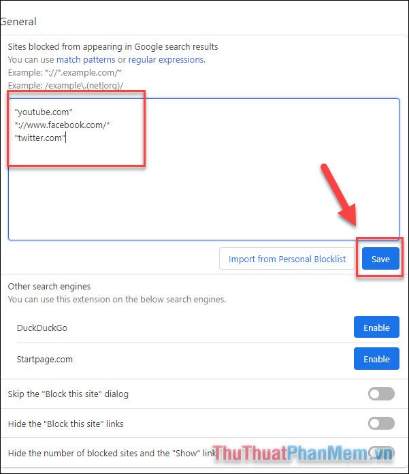The image size is (409, 474).
Task: Click Import from Personal Blocklist button
Action: (x=287, y=259)
